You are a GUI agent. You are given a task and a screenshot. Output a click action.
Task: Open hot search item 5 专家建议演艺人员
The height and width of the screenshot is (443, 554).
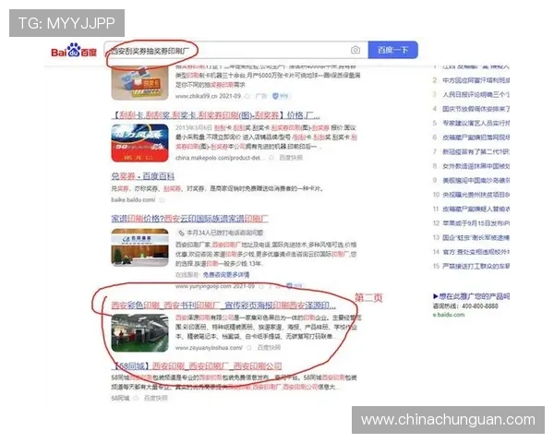476,123
